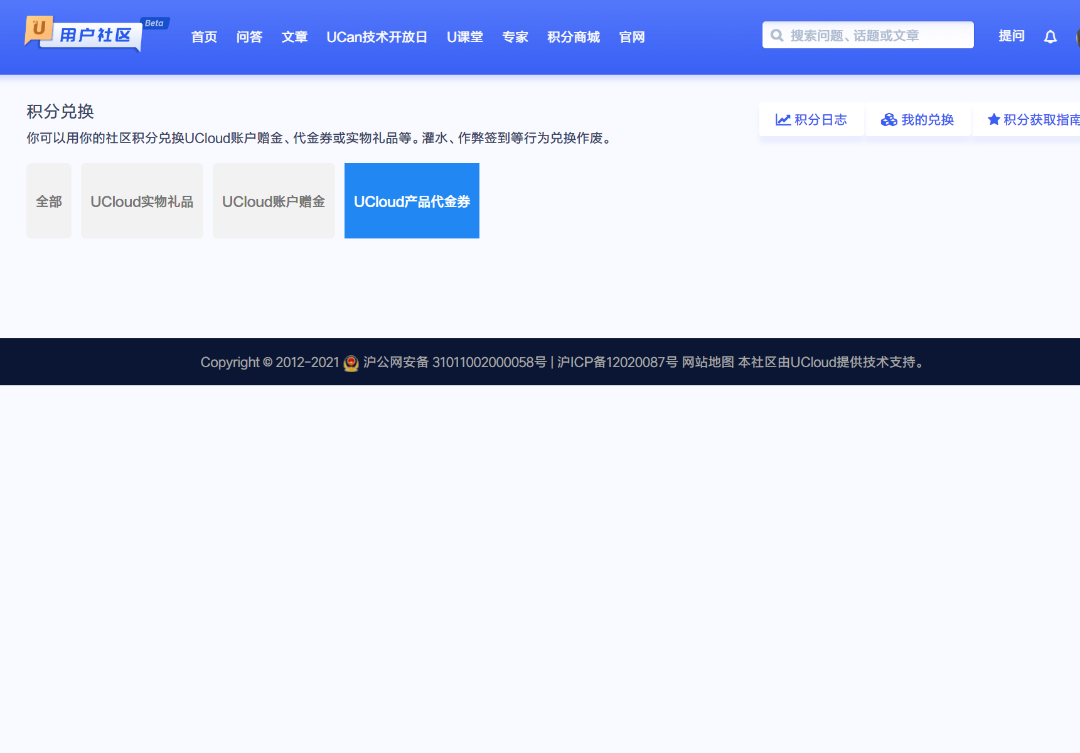The width and height of the screenshot is (1080, 753).
Task: Go to the 文章 section
Action: [x=294, y=37]
